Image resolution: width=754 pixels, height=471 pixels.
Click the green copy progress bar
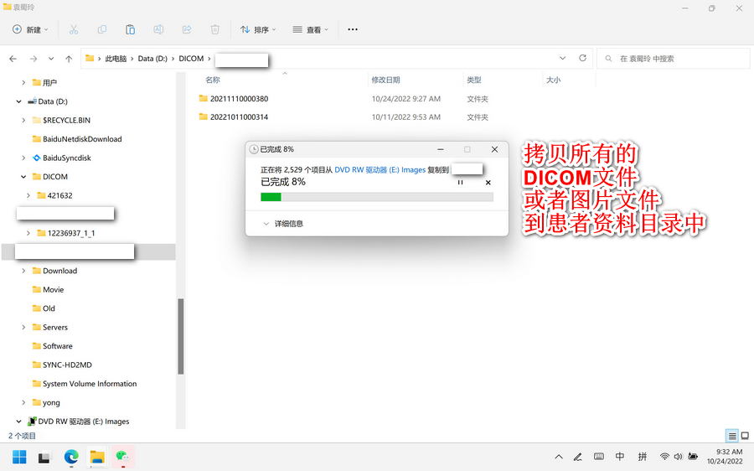pyautogui.click(x=377, y=197)
